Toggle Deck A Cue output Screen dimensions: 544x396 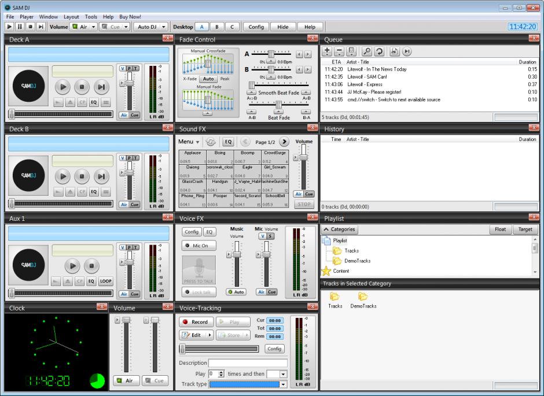click(x=135, y=115)
